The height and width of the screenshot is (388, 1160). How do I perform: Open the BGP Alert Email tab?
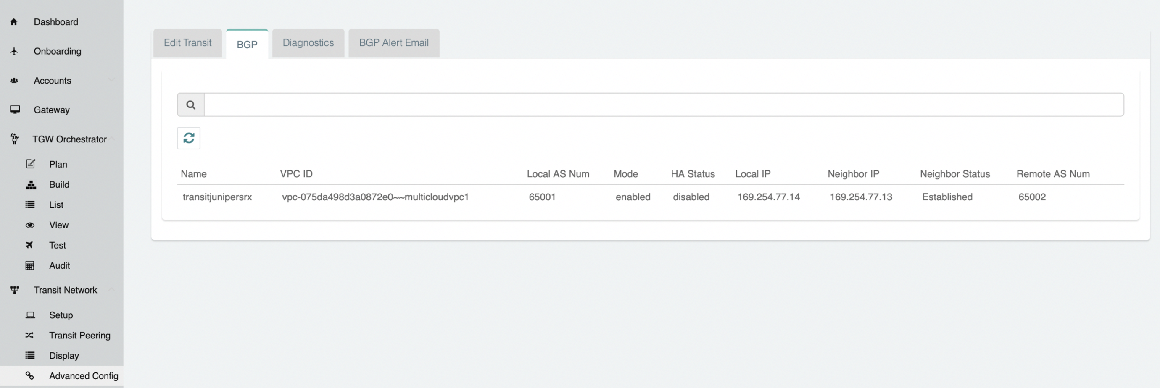coord(393,43)
